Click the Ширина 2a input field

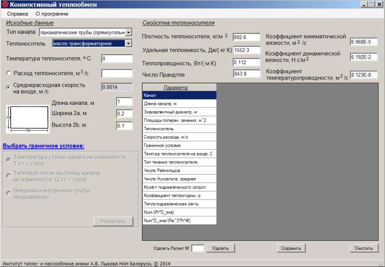tap(124, 114)
